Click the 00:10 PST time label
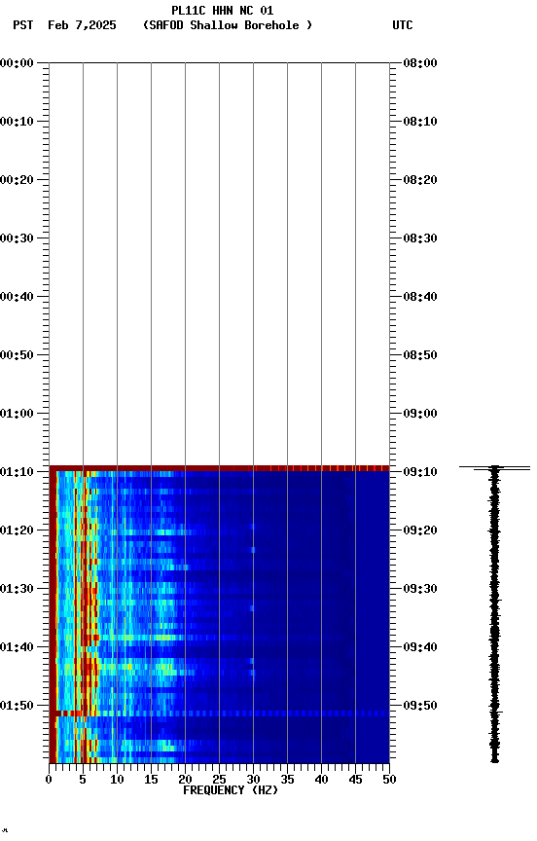Screen dimensions: 537x841 click(17, 122)
